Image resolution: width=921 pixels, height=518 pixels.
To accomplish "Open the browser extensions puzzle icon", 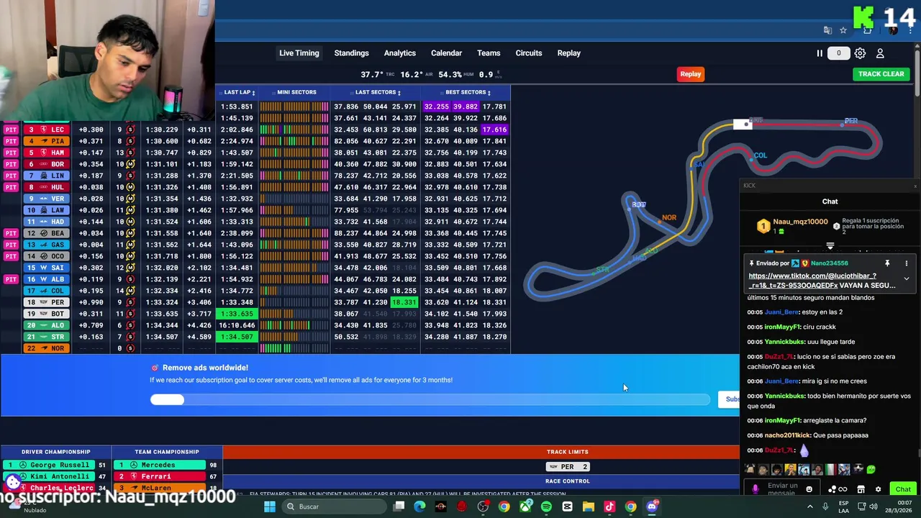I will coord(867,30).
